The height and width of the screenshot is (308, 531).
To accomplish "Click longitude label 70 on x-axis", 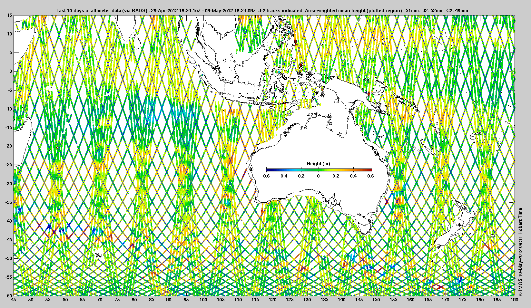I will coord(100,300).
